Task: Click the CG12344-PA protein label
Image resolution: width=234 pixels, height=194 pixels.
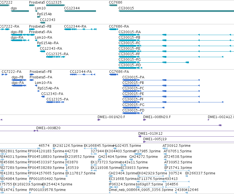Action: coord(81,72)
